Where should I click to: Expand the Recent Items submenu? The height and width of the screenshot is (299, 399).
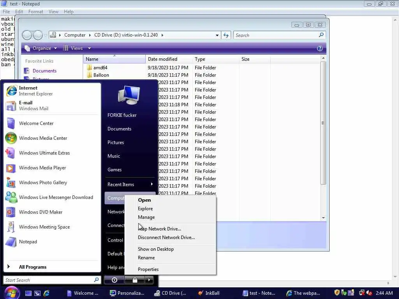point(130,184)
